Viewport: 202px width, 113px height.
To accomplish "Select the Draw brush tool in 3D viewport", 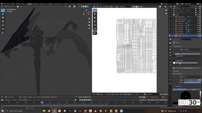I will pyautogui.click(x=3, y=10).
